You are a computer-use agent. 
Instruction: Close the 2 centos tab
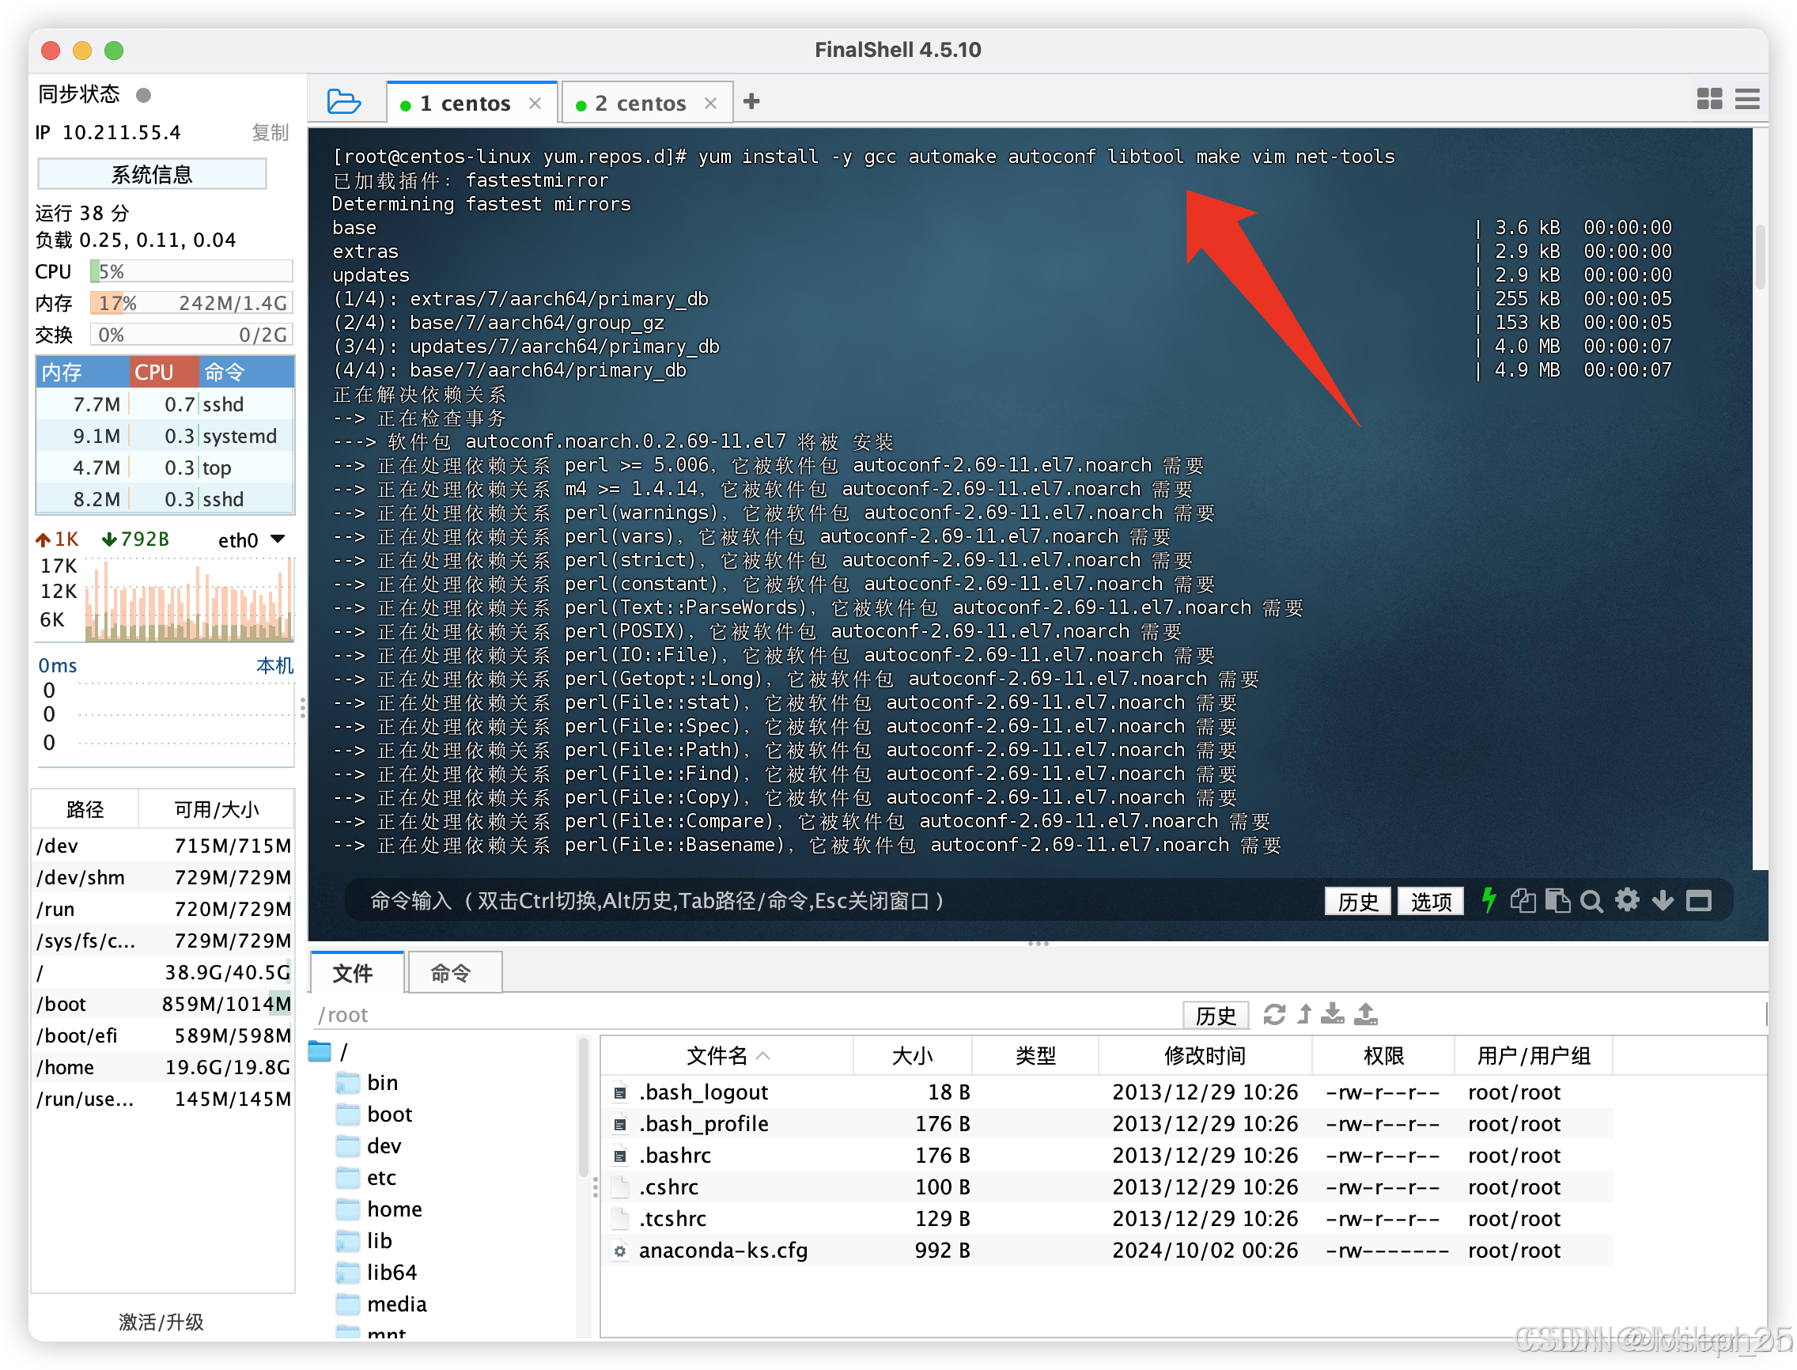(x=710, y=103)
